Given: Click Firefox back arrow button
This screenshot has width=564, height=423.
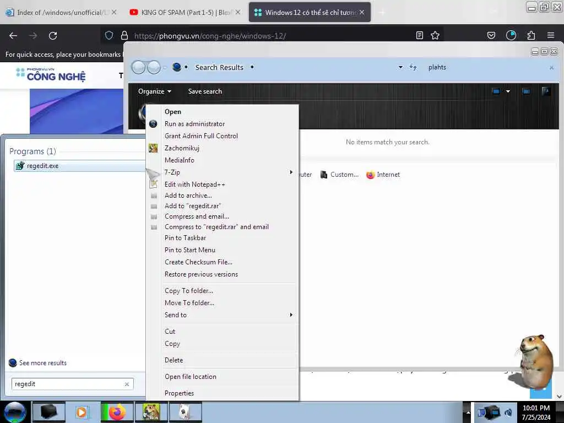Looking at the screenshot, I should tap(13, 36).
